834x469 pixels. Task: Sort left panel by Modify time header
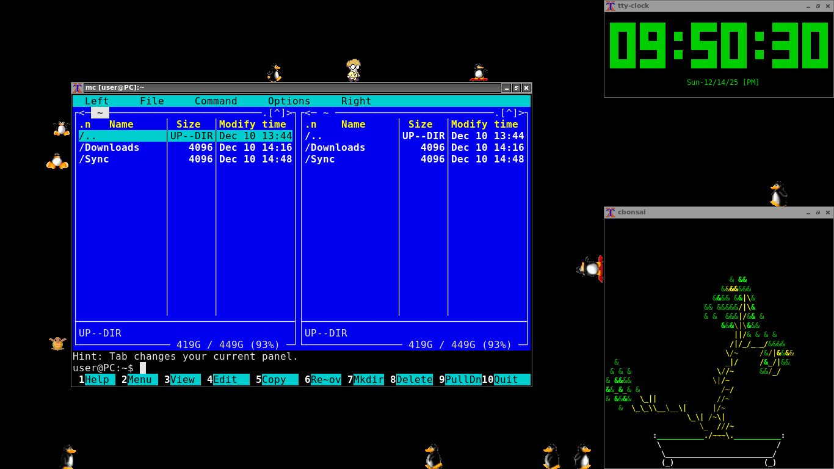point(253,125)
